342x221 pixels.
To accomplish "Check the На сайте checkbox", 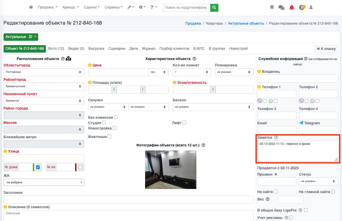I will coord(276,192).
